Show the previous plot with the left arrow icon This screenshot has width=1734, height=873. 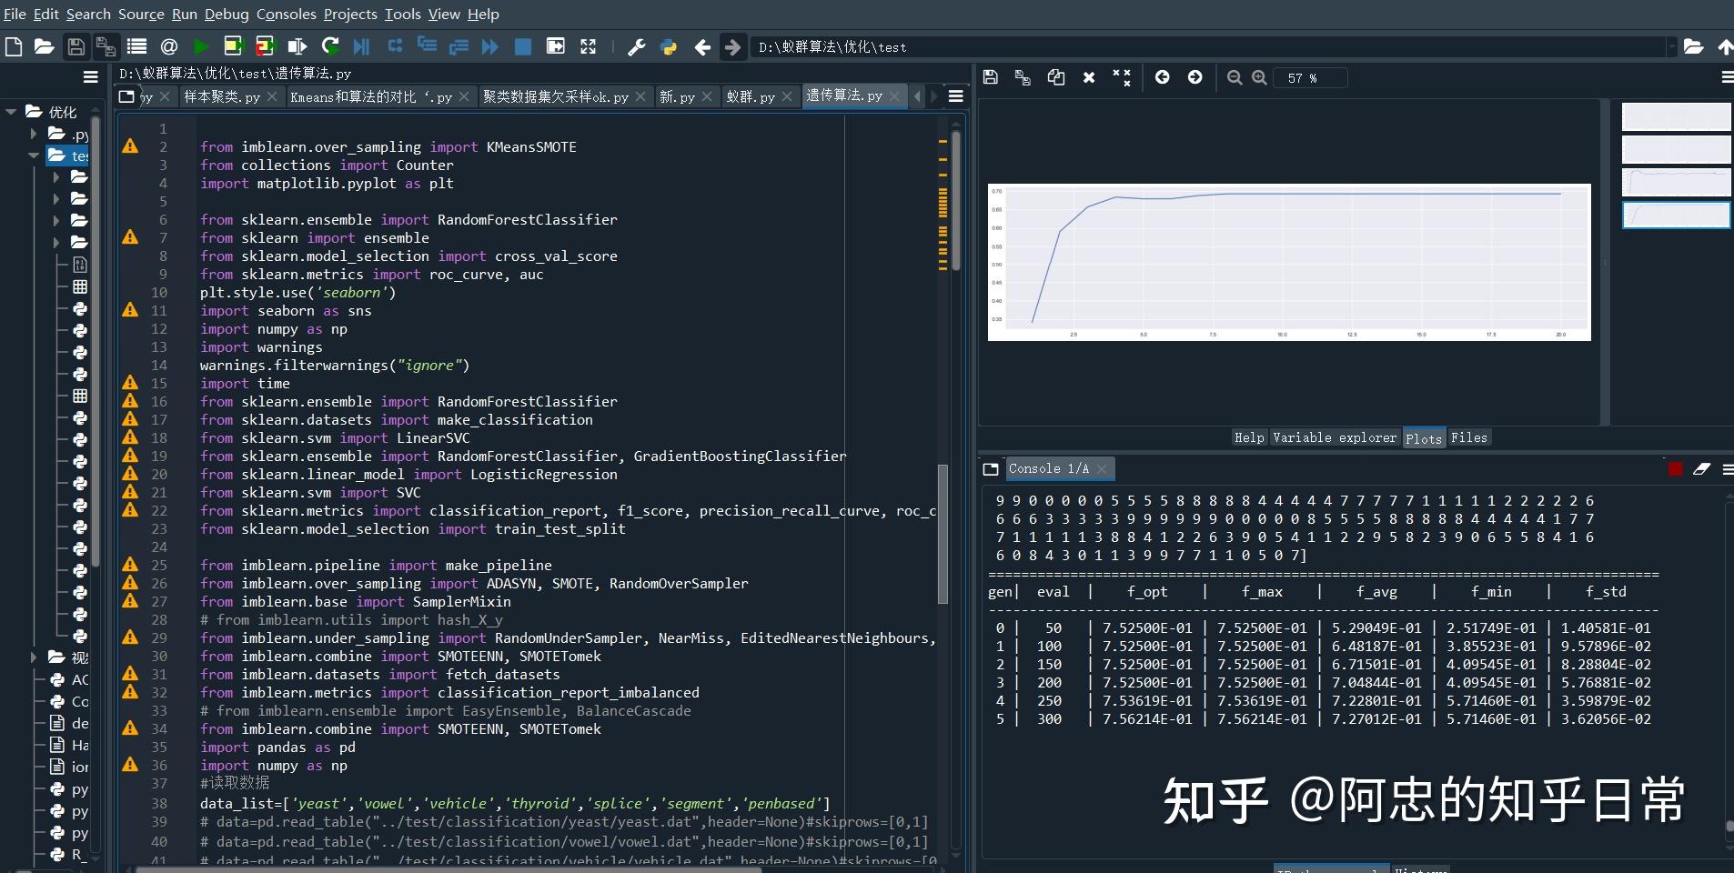click(1163, 78)
